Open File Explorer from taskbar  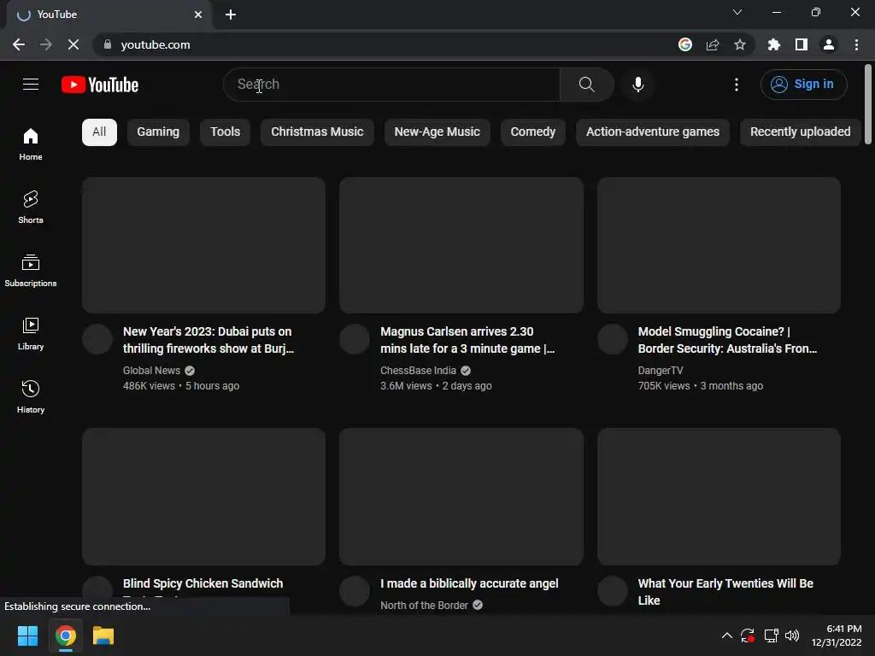[103, 635]
